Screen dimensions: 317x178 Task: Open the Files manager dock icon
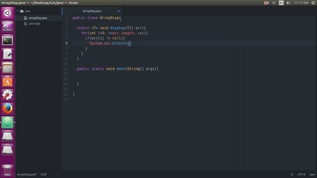pos(7,68)
